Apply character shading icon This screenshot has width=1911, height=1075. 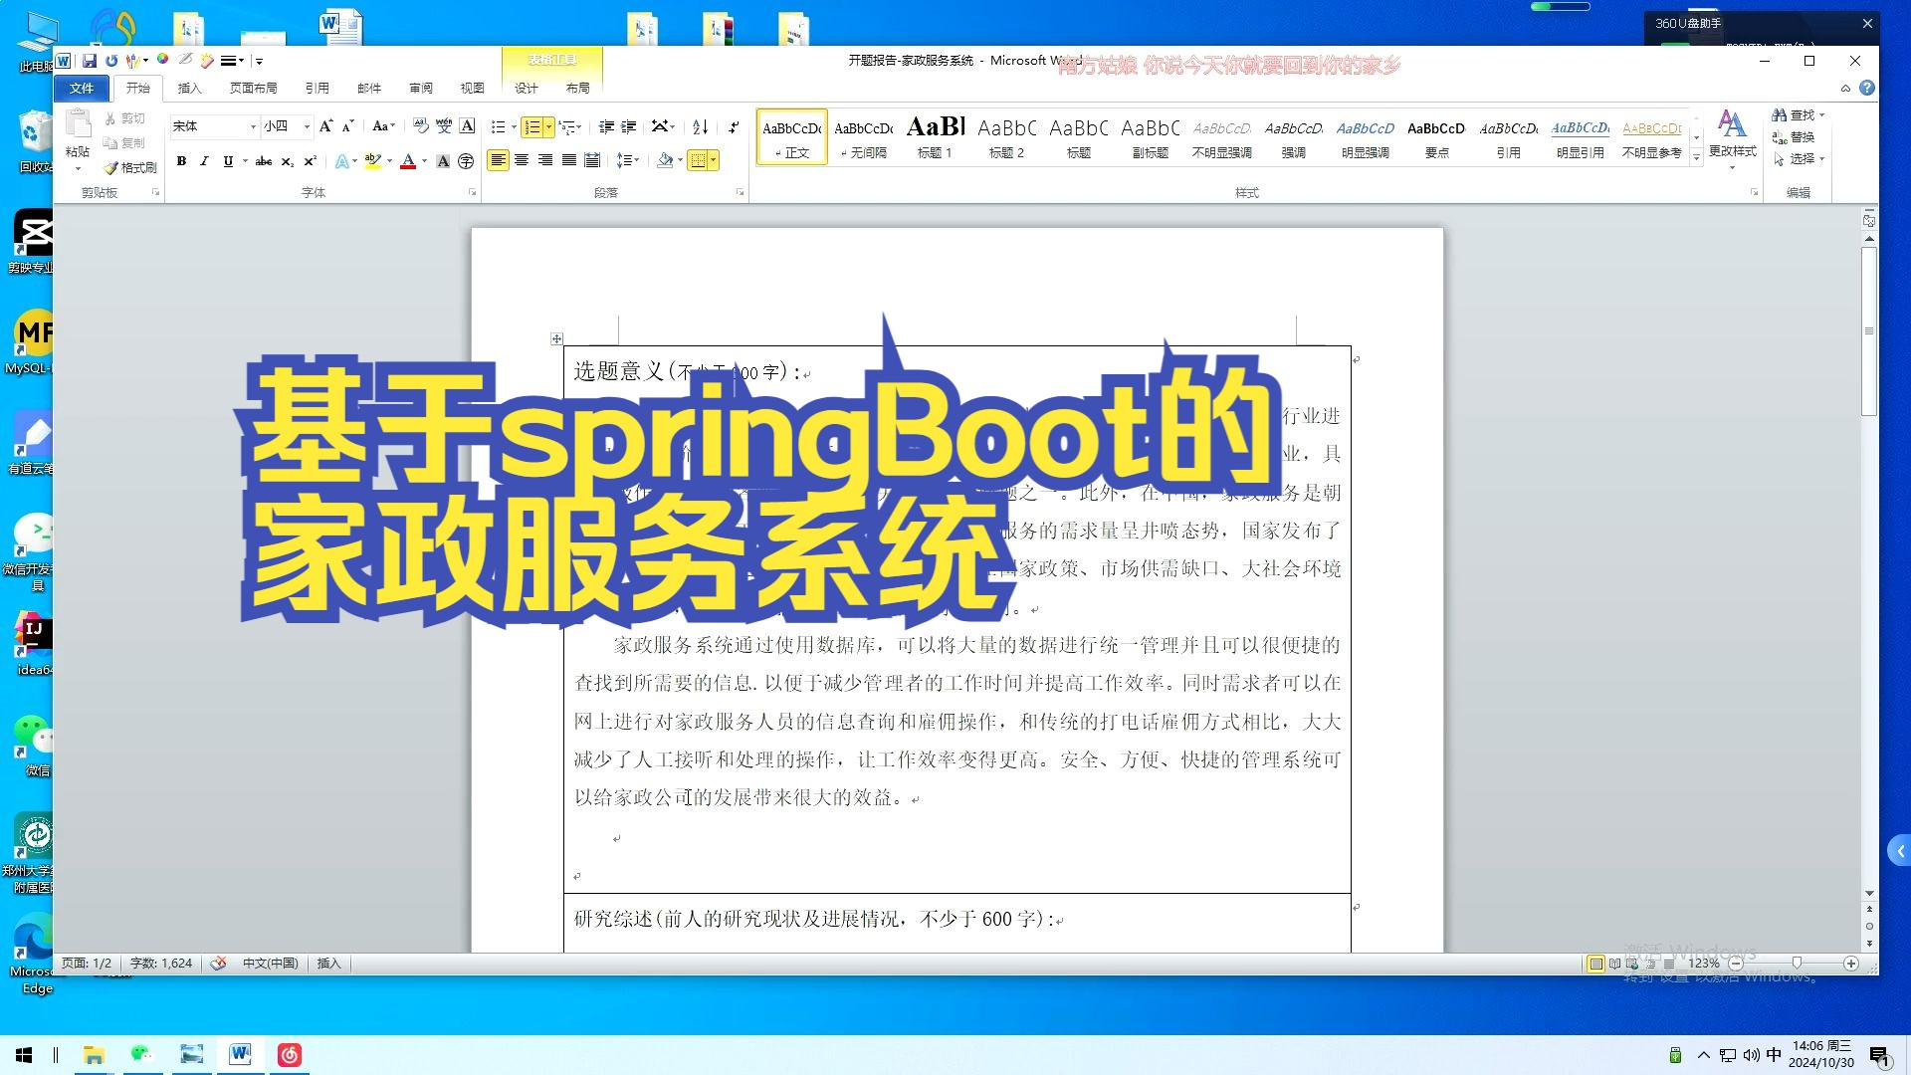click(443, 160)
